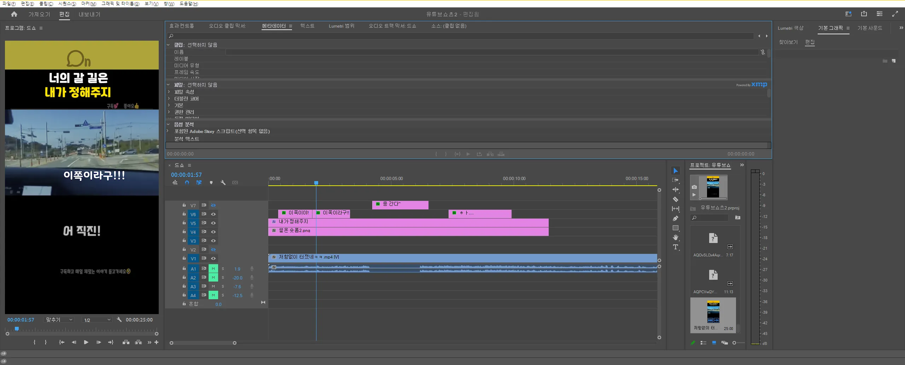Go to the 내보내기 workspace
Viewport: 905px width, 365px height.
tap(89, 14)
